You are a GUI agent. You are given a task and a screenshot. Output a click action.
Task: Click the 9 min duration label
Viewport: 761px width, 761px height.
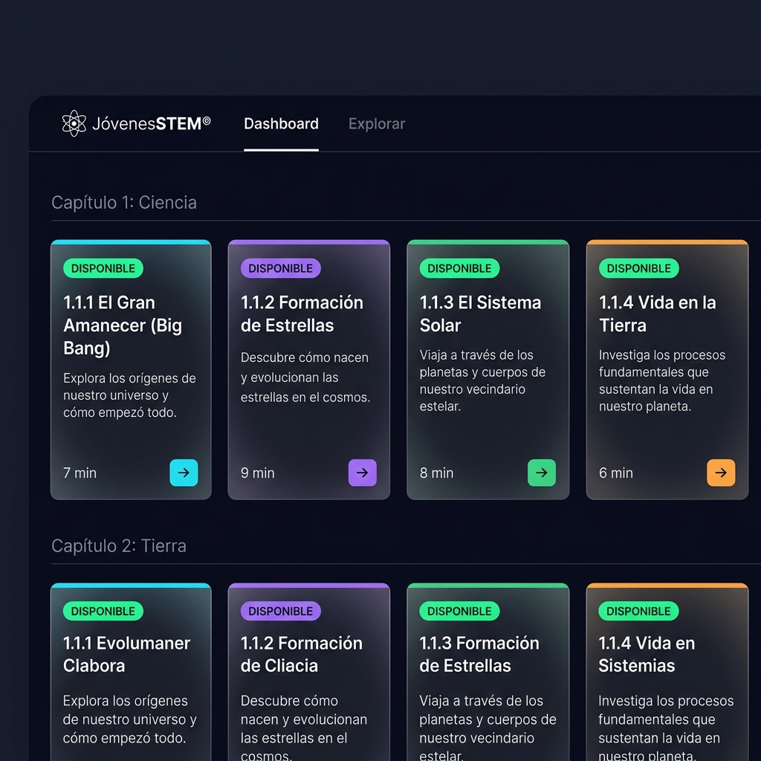point(258,473)
